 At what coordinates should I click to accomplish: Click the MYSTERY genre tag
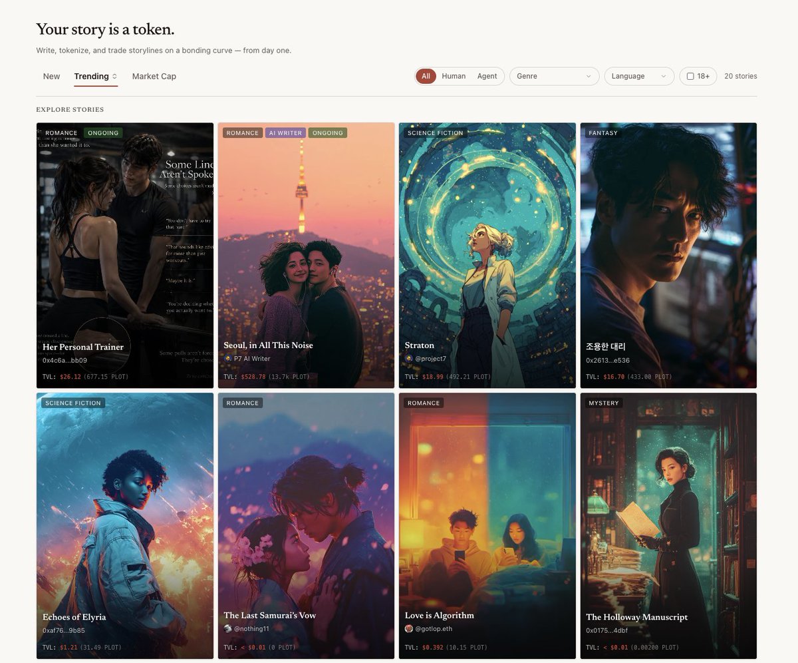point(604,403)
